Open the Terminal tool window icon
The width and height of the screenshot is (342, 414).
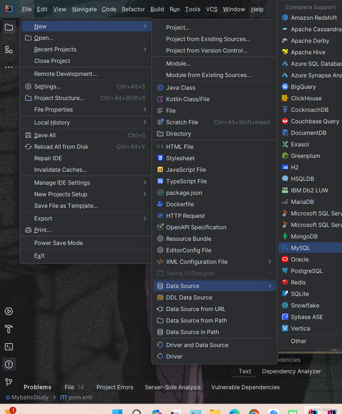point(9,347)
